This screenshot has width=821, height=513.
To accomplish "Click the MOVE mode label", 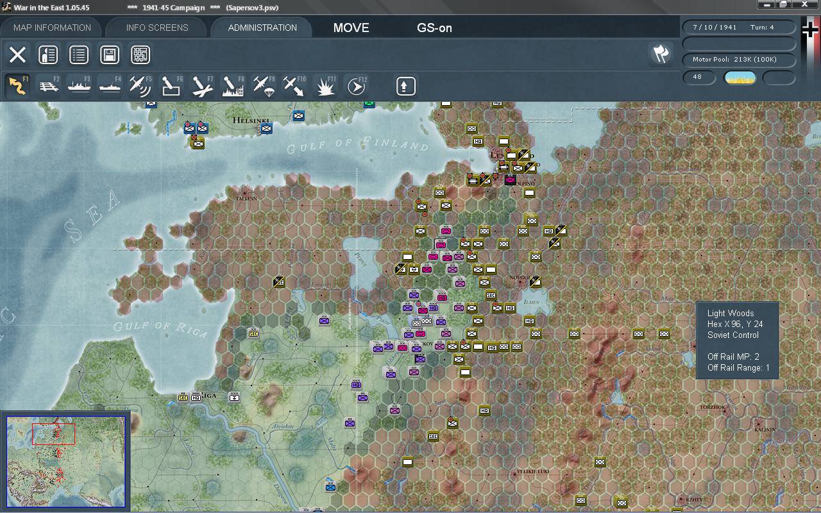I will (x=351, y=28).
